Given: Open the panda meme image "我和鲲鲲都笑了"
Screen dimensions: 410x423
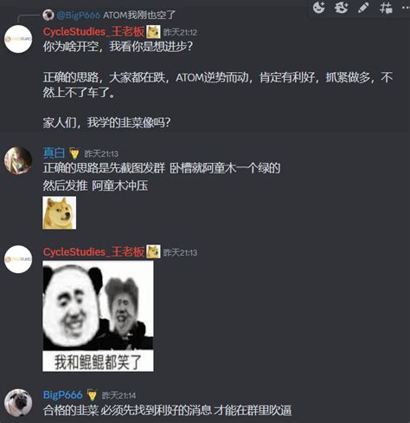Looking at the screenshot, I should 98,316.
